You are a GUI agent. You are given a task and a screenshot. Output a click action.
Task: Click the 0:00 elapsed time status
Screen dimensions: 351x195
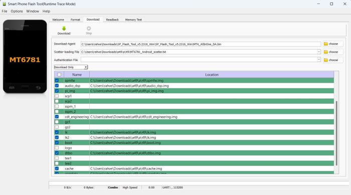point(151,187)
